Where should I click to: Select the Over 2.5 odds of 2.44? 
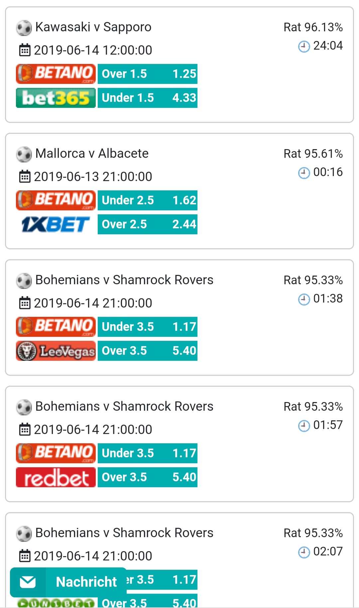click(x=148, y=224)
